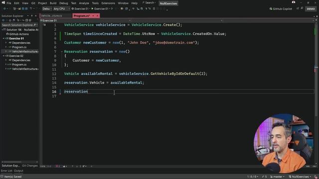The height and width of the screenshot is (179, 319).
Task: Open the Debug menu
Action: click(64, 3)
